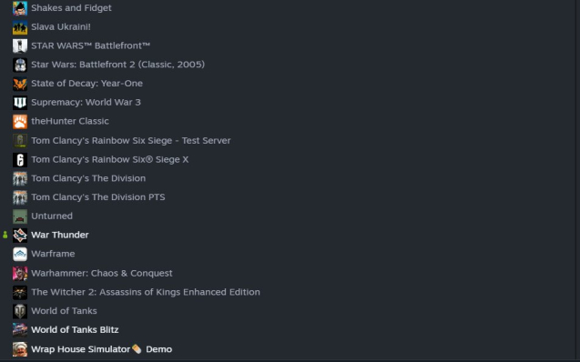Click the green friend-playing indicator beside War Thunder
This screenshot has height=362, width=580.
(x=5, y=235)
